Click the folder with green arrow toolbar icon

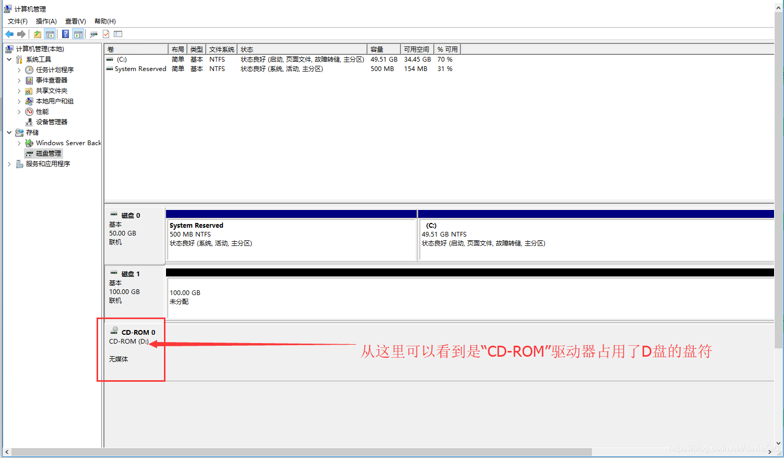37,34
